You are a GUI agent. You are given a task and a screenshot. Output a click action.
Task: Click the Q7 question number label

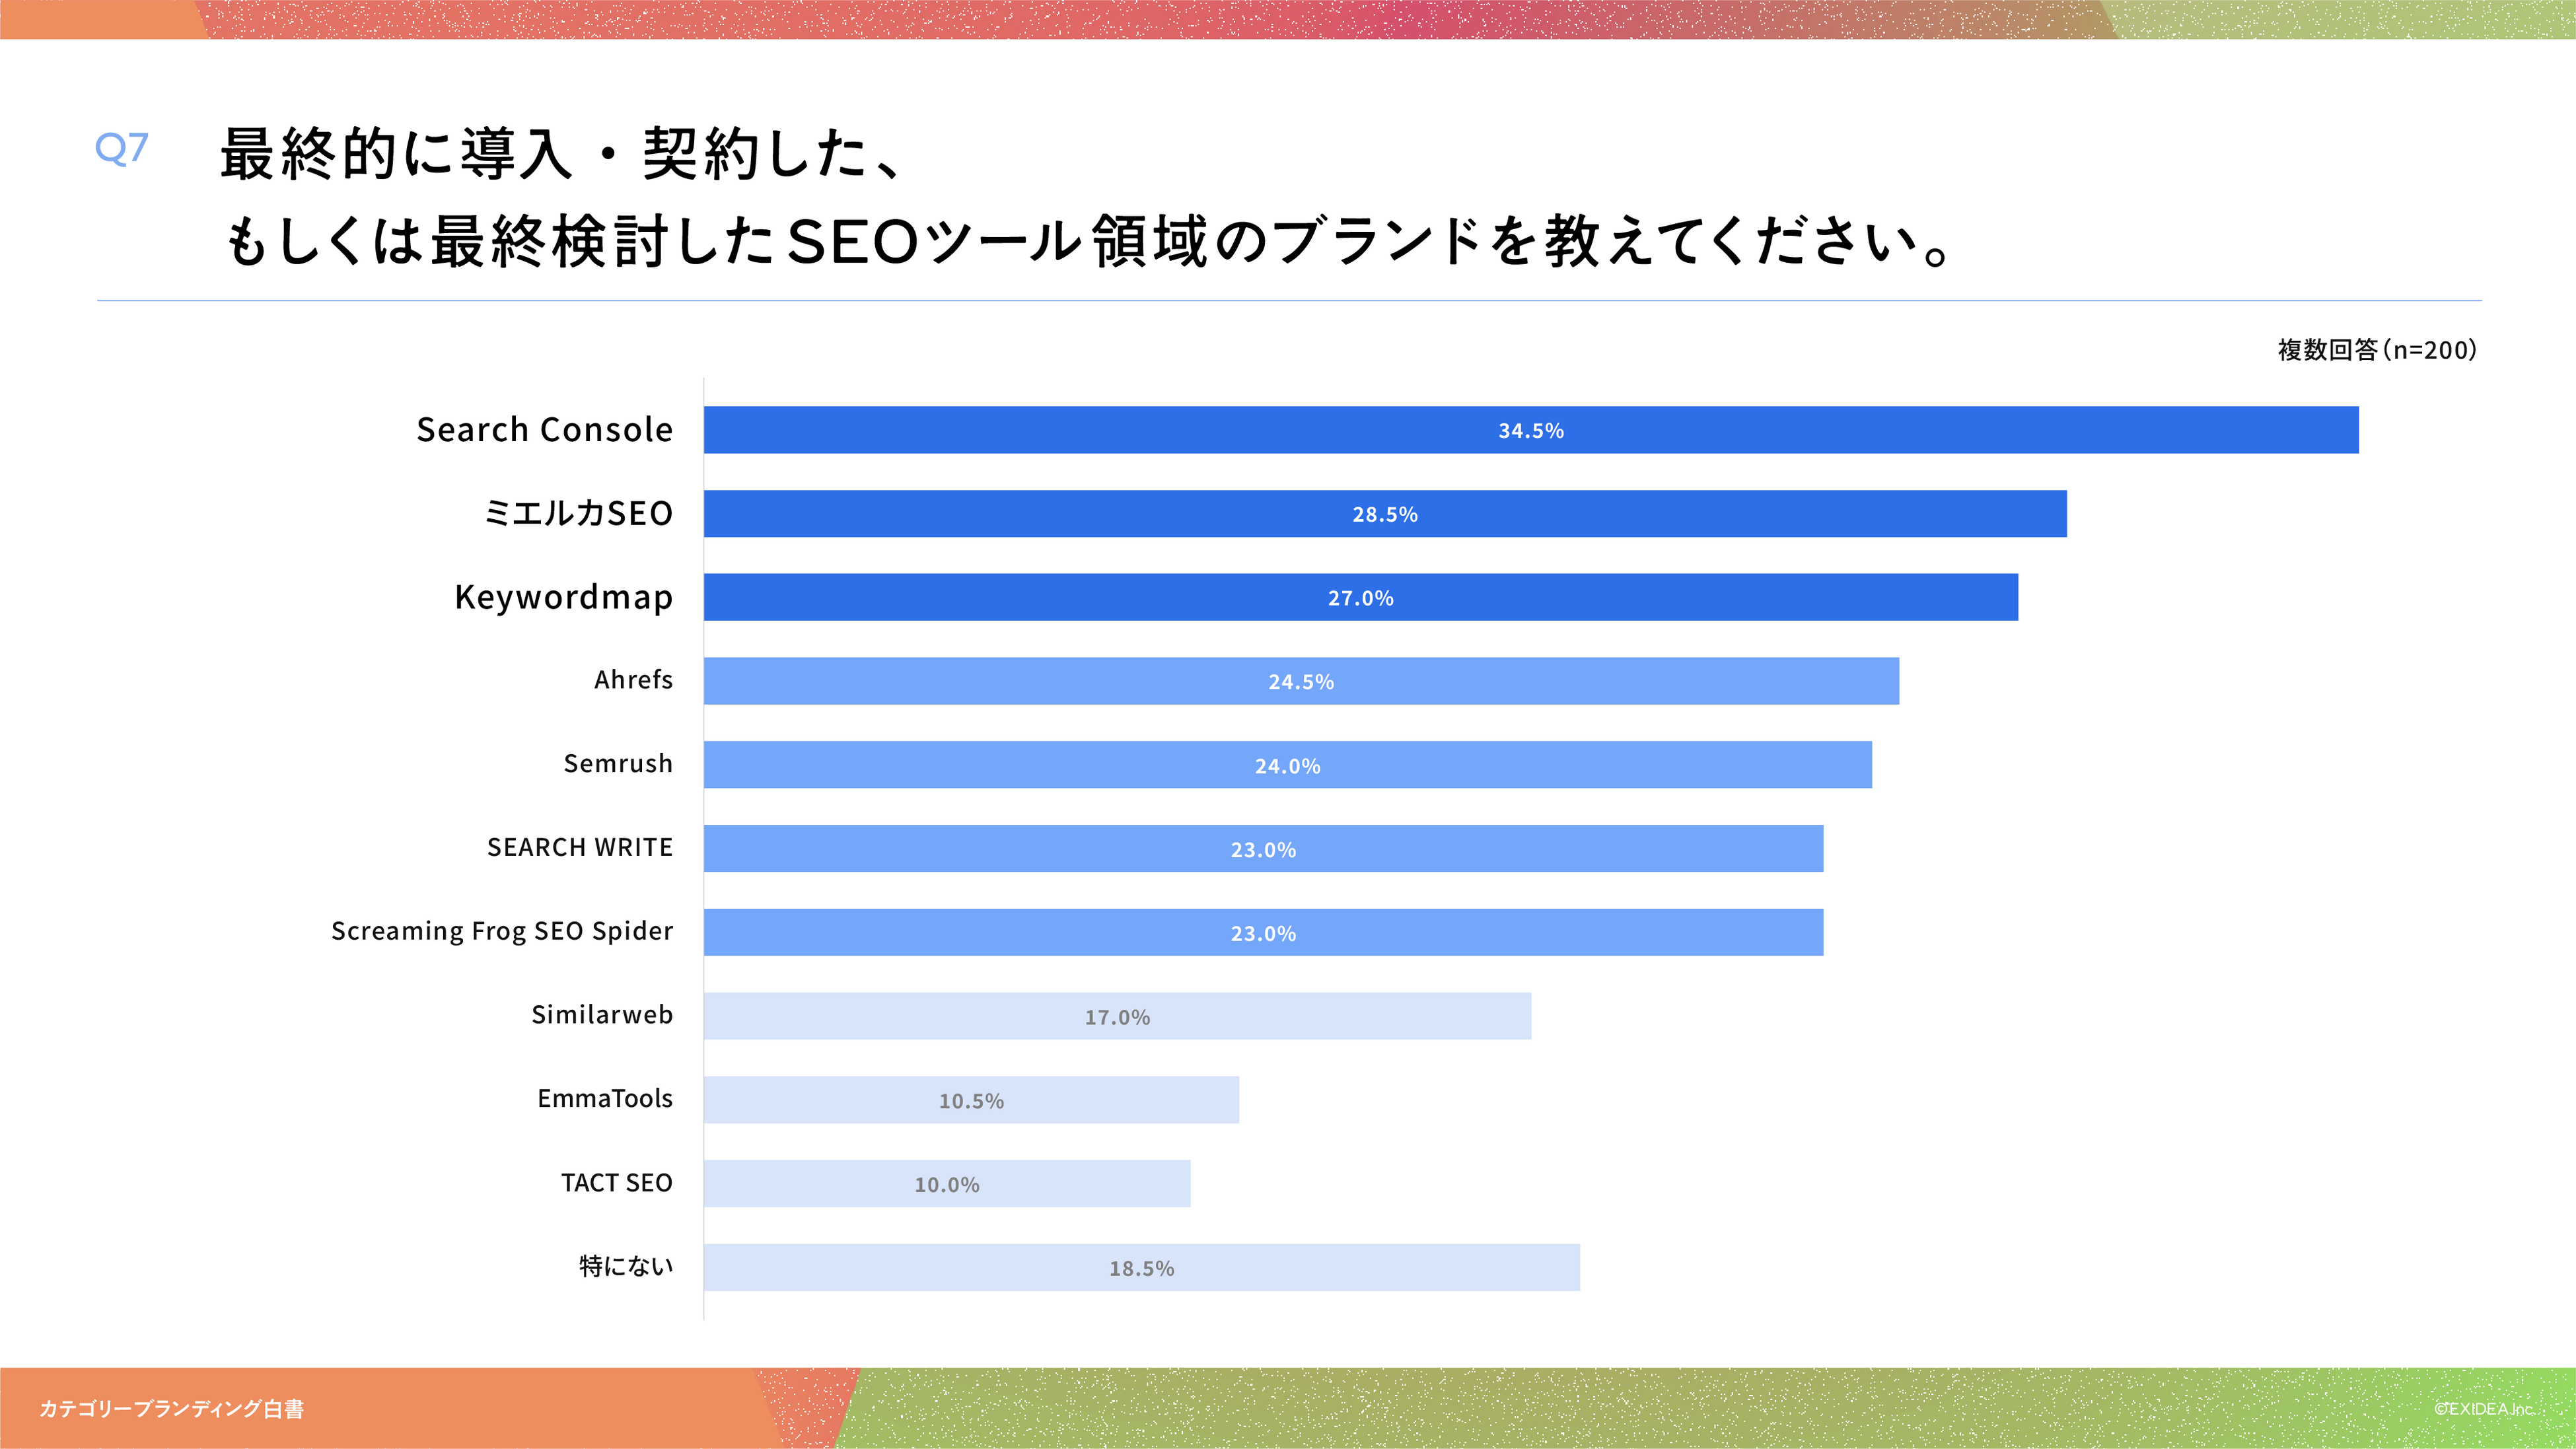coord(122,148)
